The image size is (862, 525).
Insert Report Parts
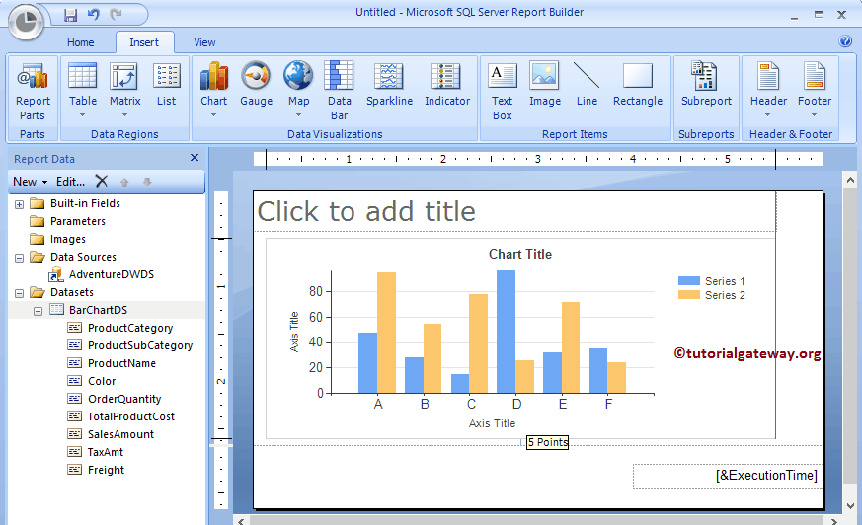coord(33,91)
